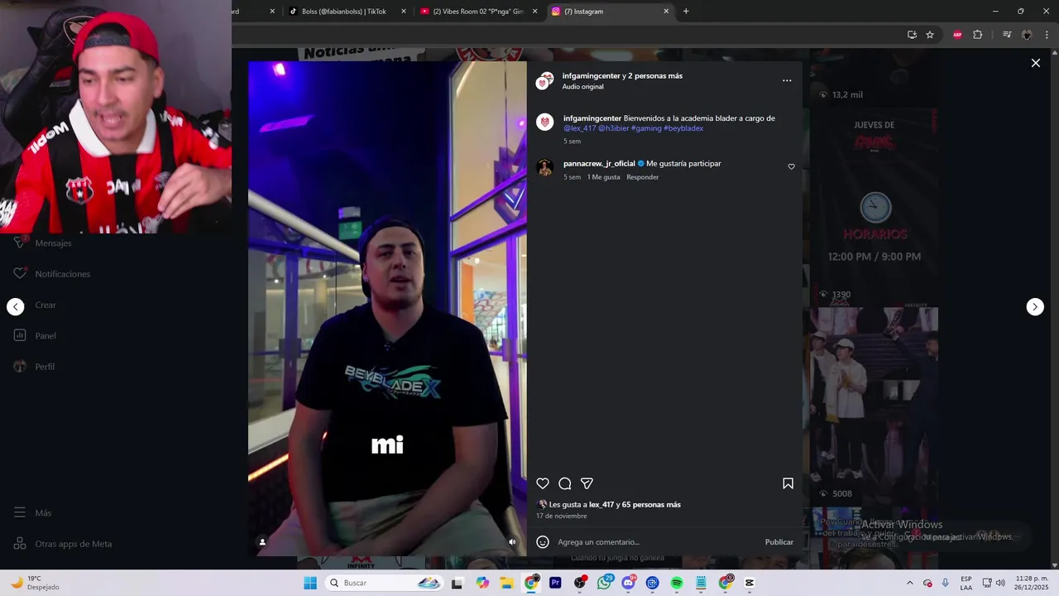Open the '2 personas más' collaborators link

click(x=655, y=75)
